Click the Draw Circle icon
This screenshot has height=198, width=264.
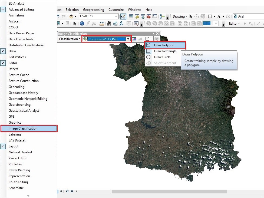(x=148, y=57)
